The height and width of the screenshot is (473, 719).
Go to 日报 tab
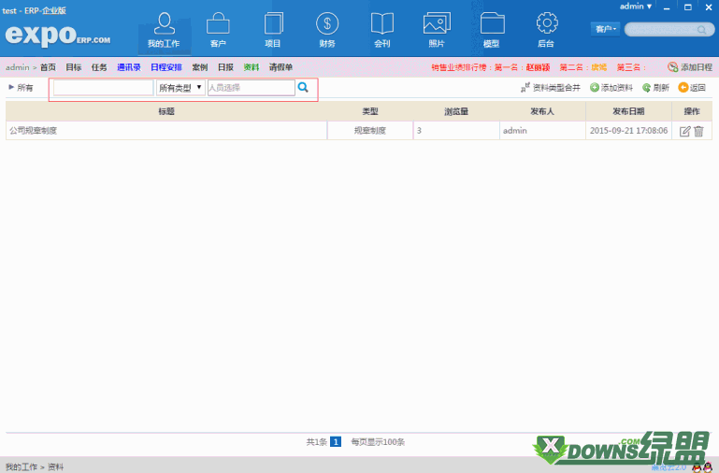pos(225,67)
